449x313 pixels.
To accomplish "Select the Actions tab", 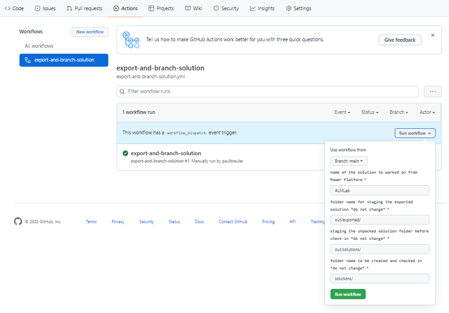I will tap(125, 8).
